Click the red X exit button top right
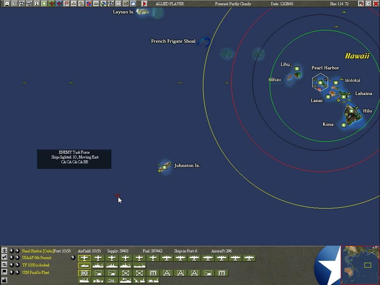 point(376,4)
